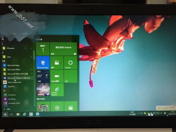Image resolution: width=176 pixels, height=132 pixels.
Task: Open the Photos tile
Action: (x=57, y=63)
